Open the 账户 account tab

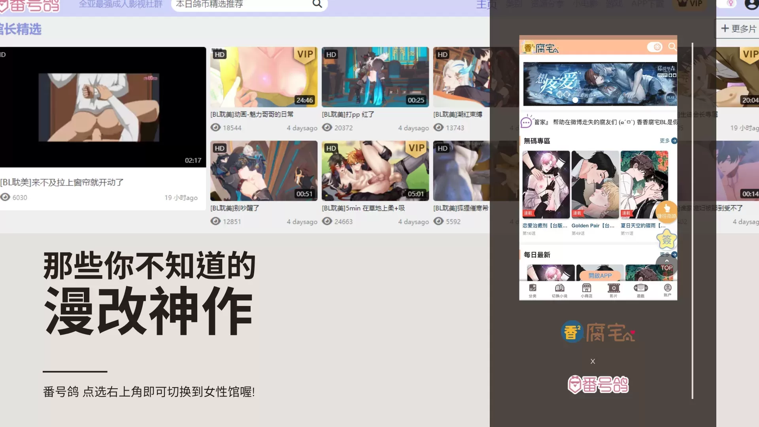tap(667, 290)
